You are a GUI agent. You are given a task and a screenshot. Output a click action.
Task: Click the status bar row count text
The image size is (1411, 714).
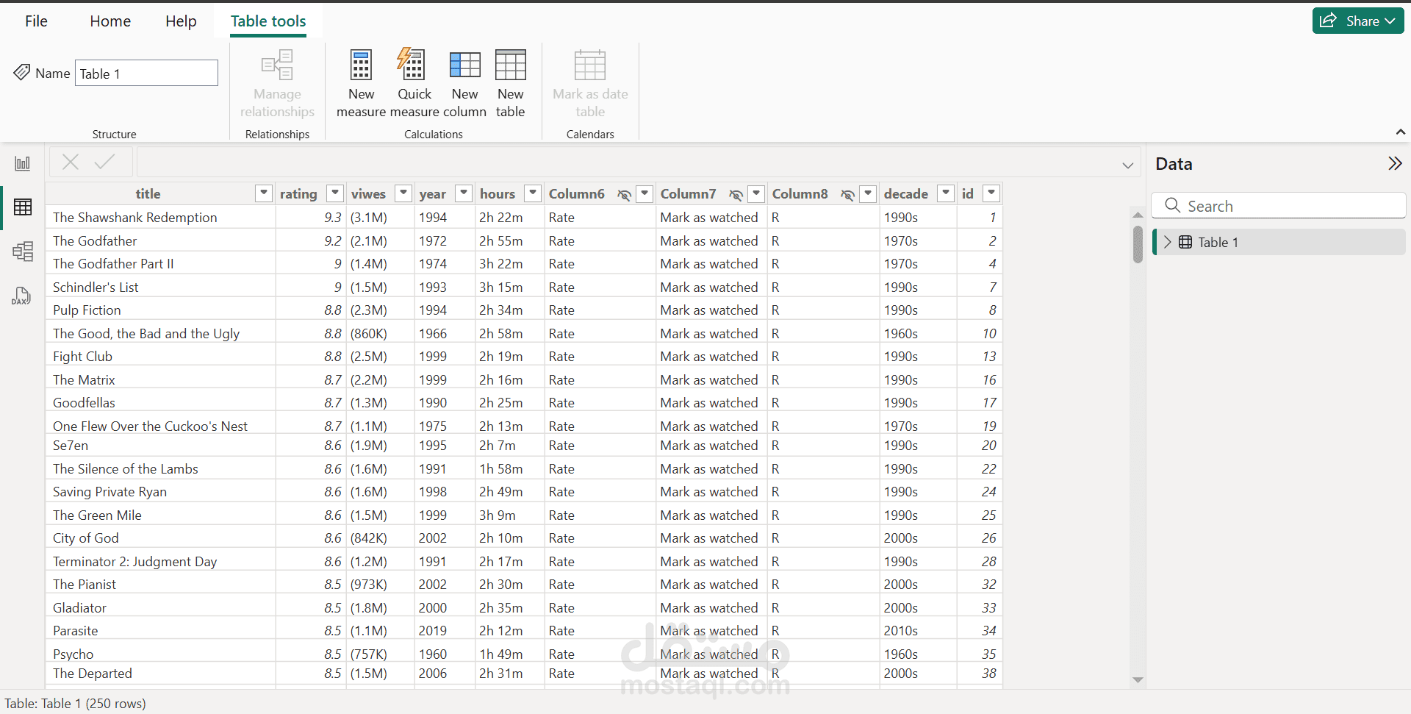(x=75, y=703)
